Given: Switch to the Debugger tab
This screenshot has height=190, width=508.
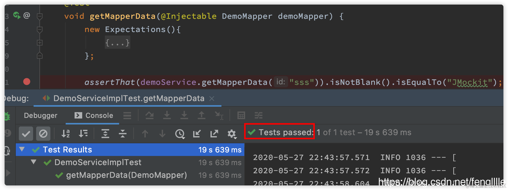Looking at the screenshot, I should click(x=40, y=116).
